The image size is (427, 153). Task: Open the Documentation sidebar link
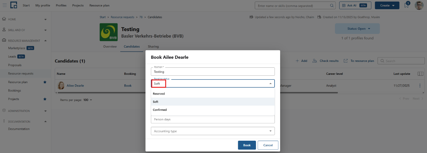19,129
